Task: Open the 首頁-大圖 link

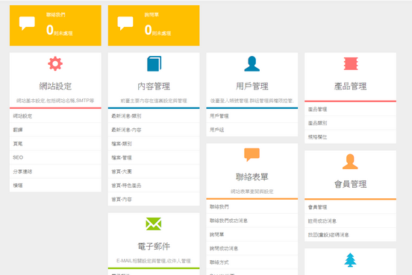Action: coord(122,171)
